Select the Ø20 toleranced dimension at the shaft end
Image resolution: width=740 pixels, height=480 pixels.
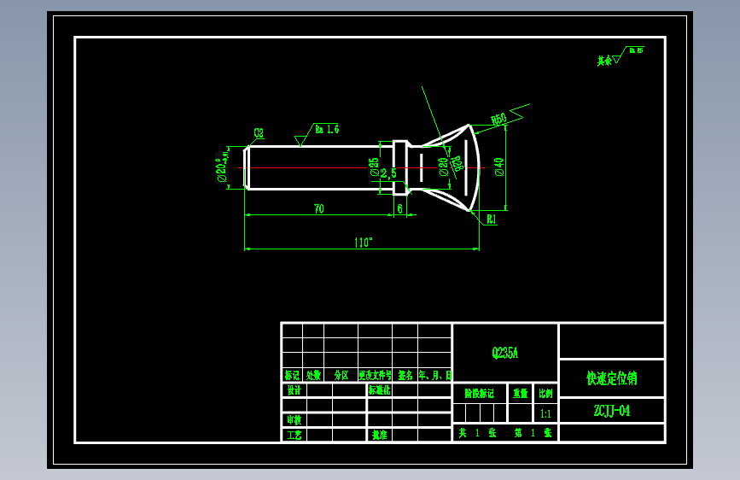point(222,167)
